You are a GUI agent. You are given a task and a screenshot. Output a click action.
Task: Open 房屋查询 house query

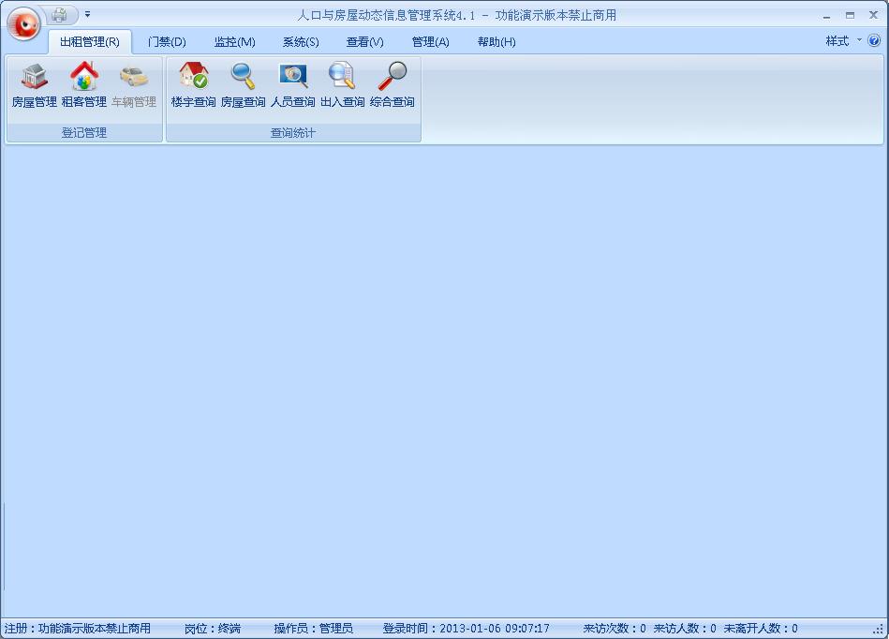[243, 85]
